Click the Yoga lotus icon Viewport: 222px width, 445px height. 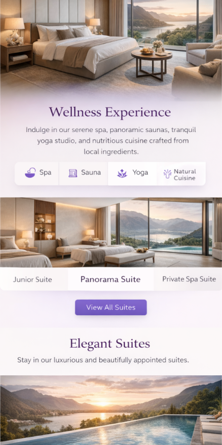coord(122,173)
